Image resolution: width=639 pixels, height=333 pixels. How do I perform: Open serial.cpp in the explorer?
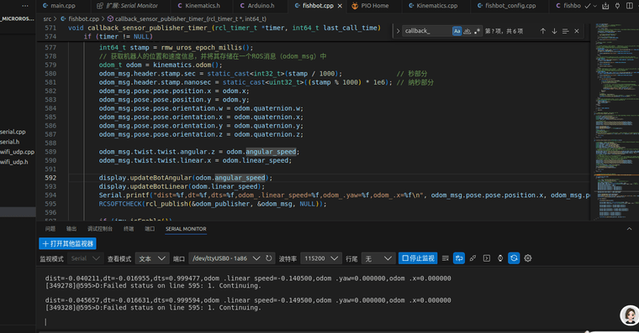click(13, 132)
